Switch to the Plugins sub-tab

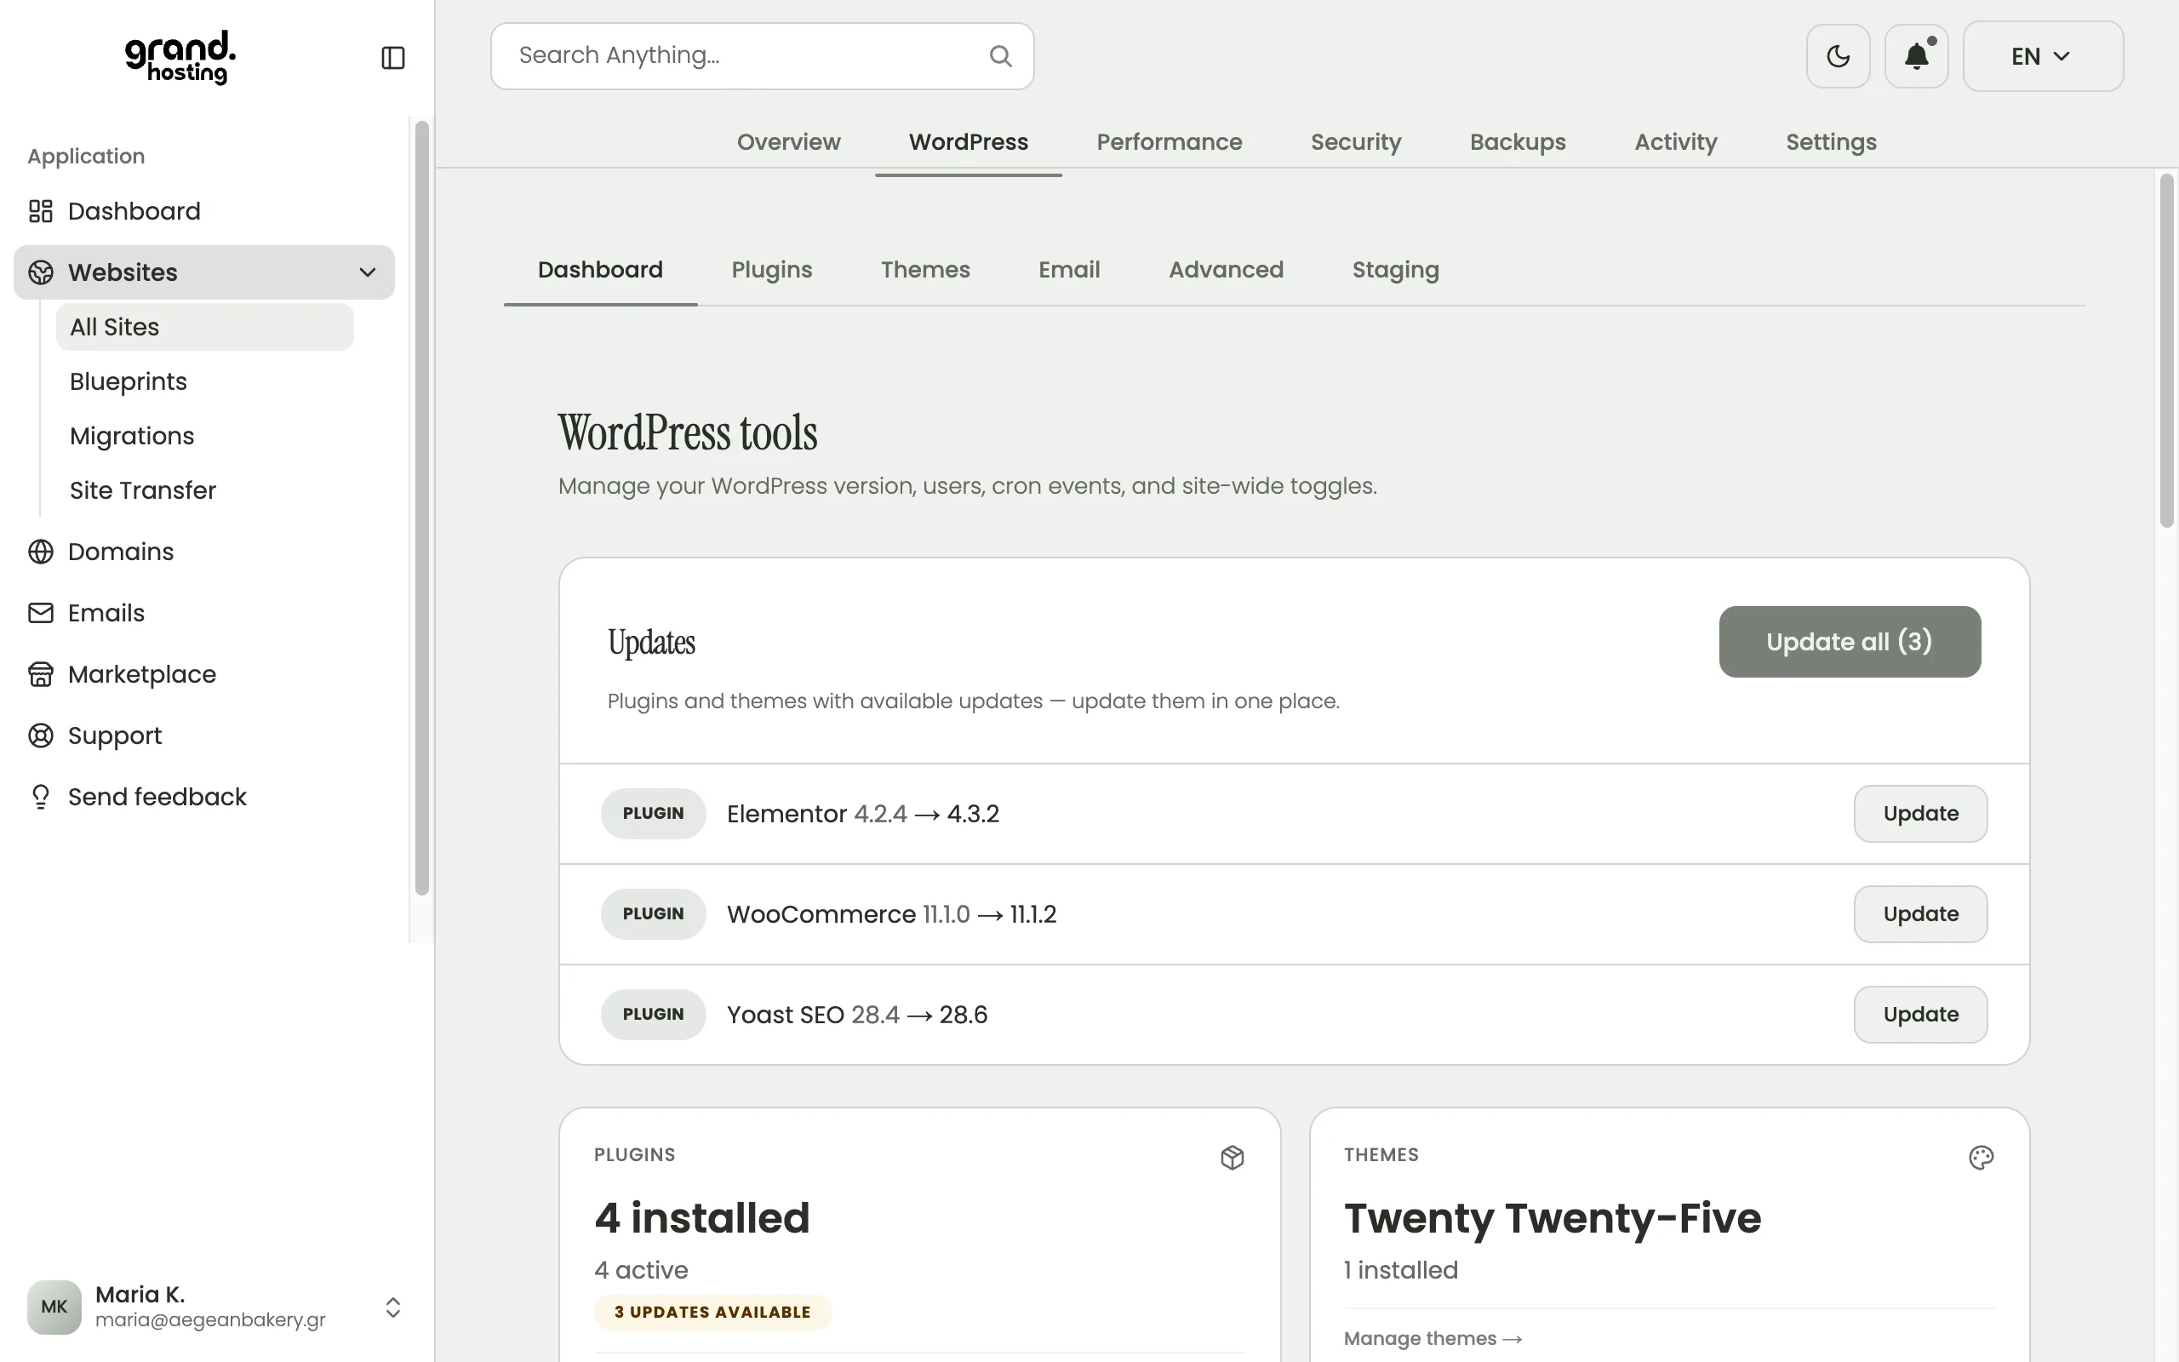coord(772,269)
